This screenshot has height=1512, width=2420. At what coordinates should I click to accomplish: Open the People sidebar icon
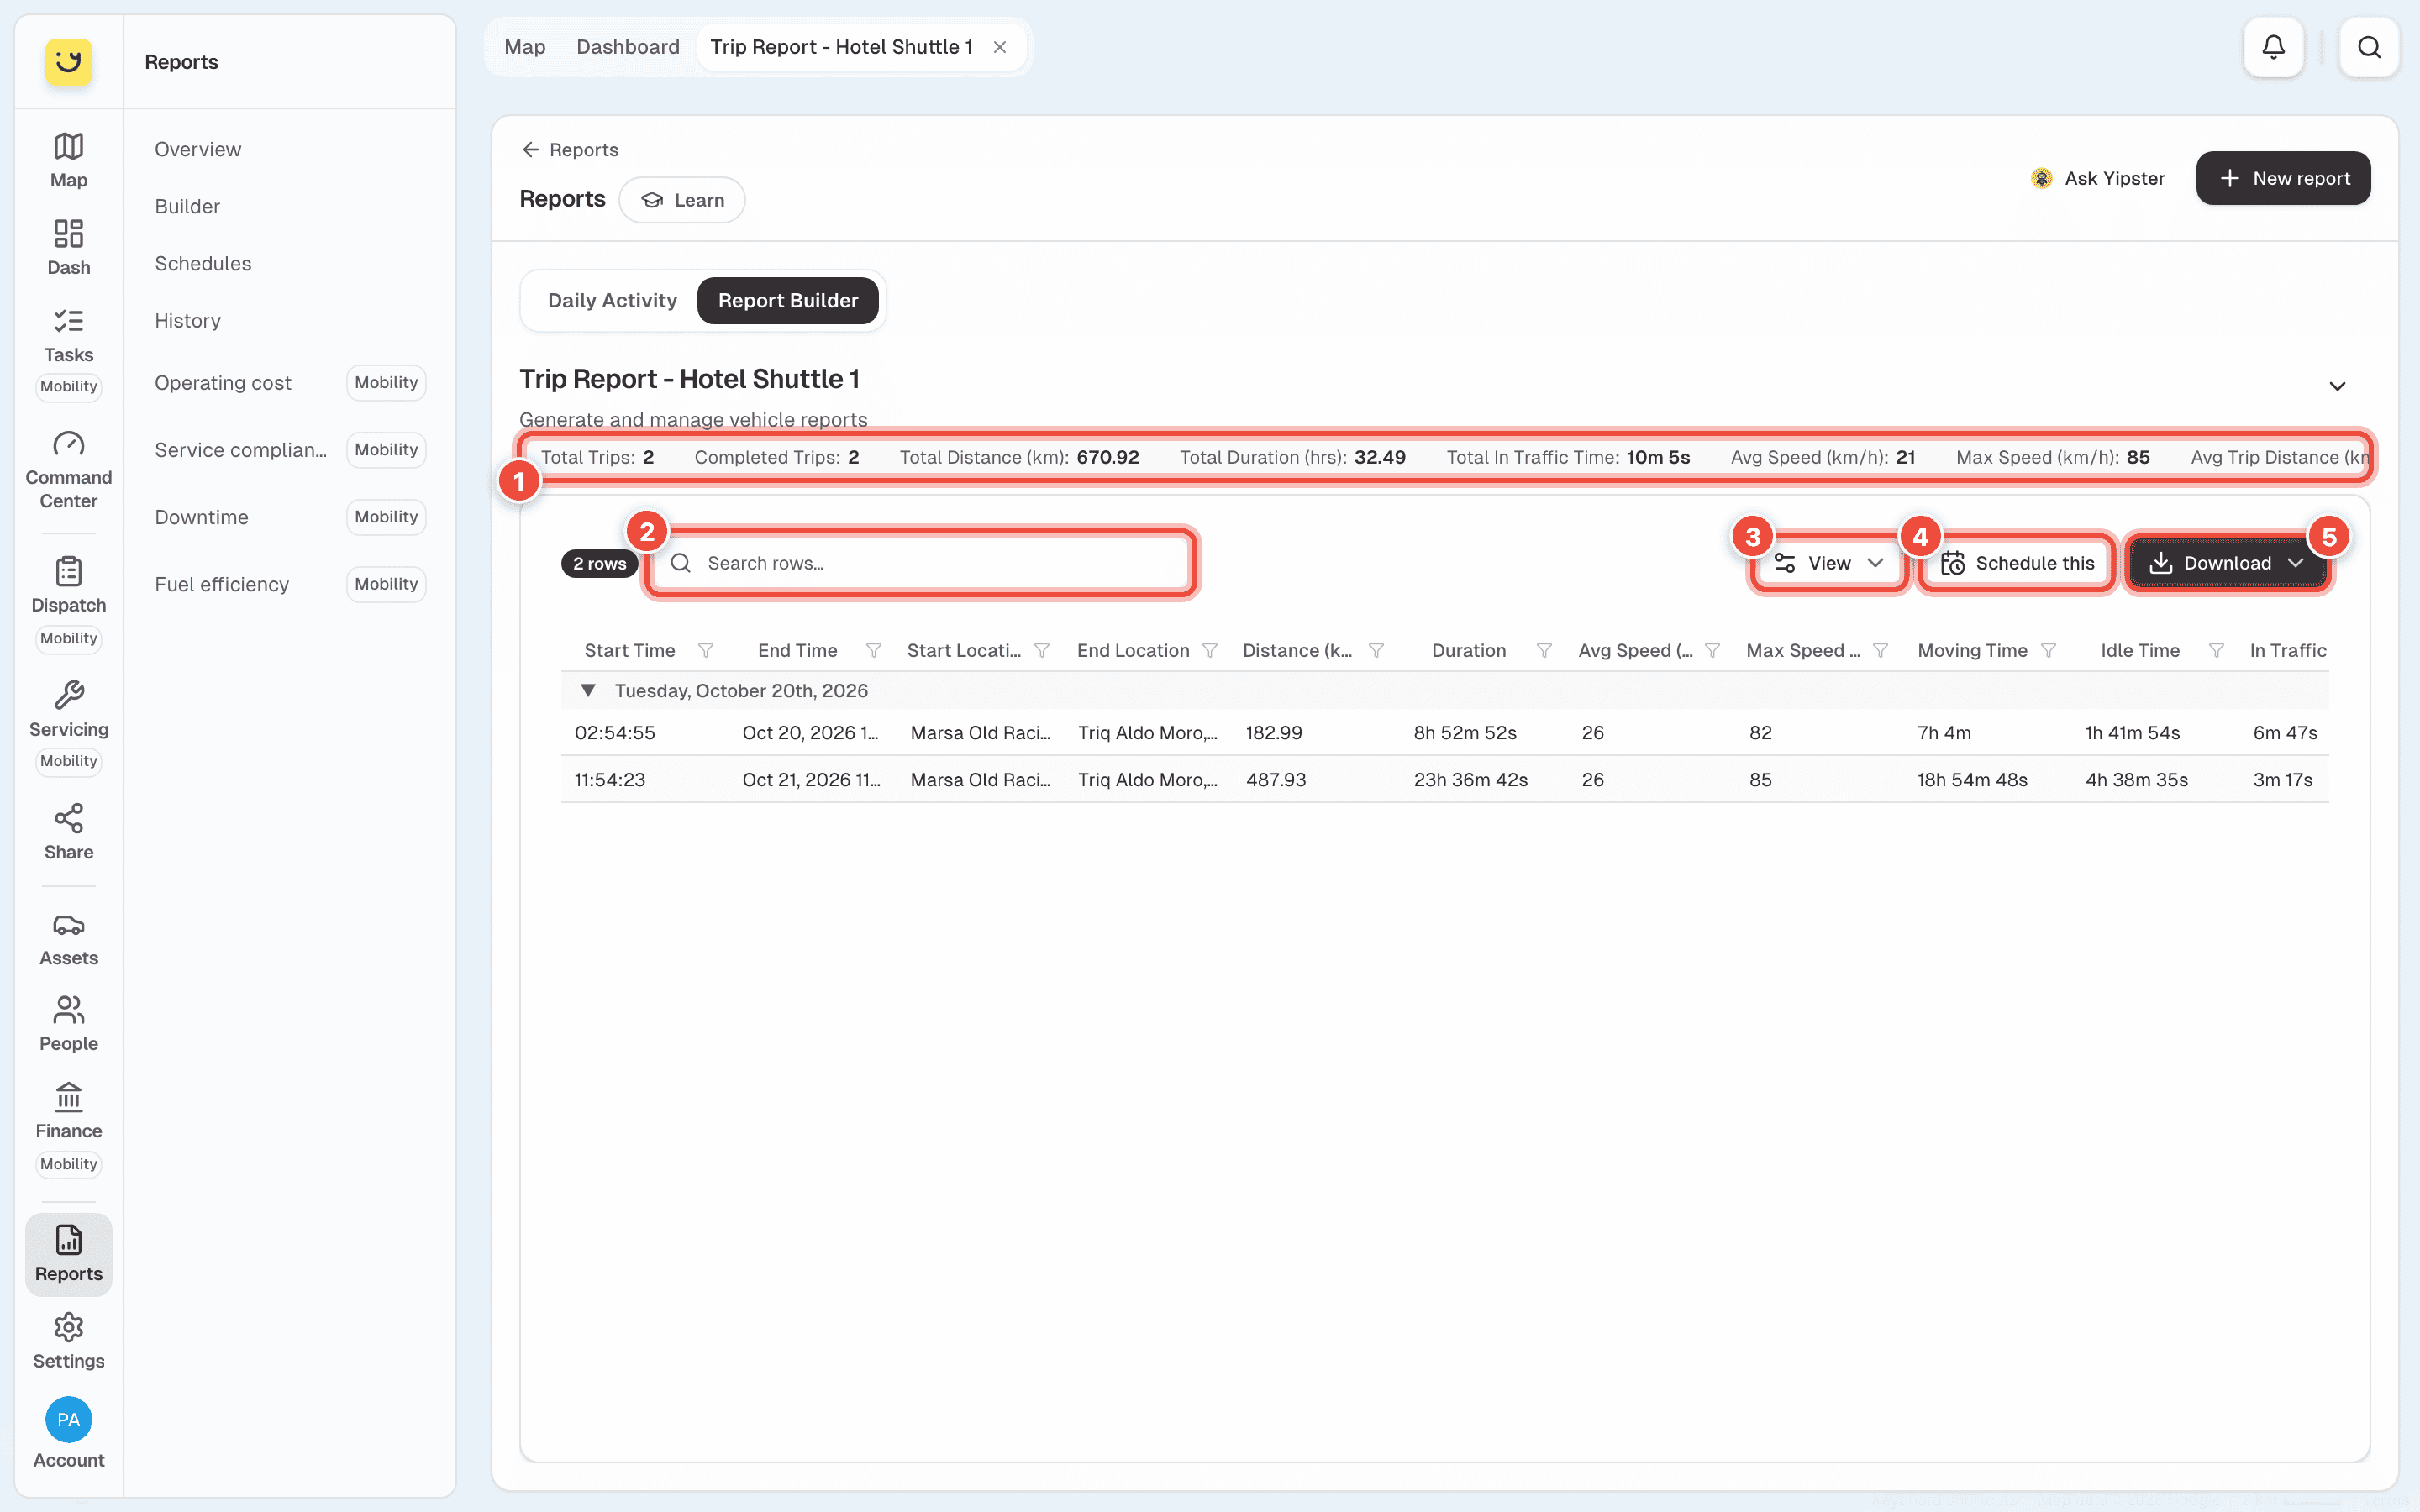coord(68,1024)
